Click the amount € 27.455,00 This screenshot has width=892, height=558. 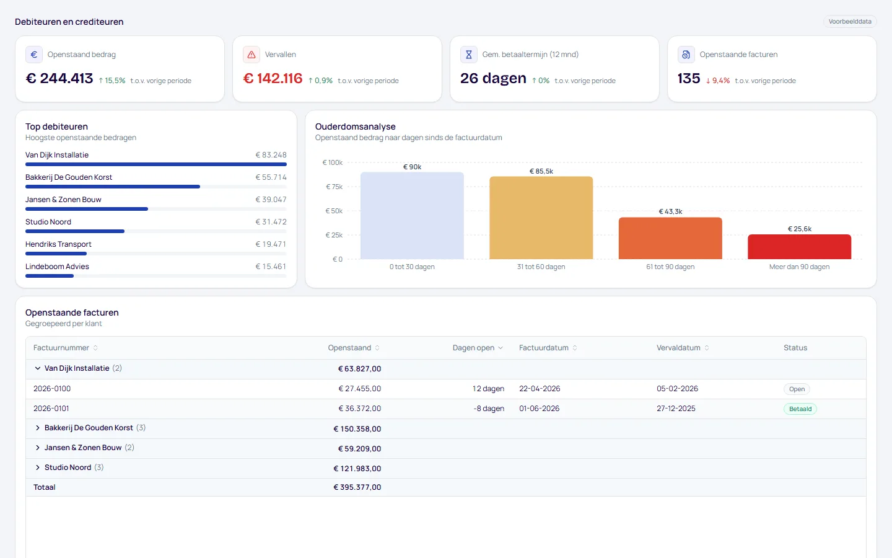click(360, 389)
